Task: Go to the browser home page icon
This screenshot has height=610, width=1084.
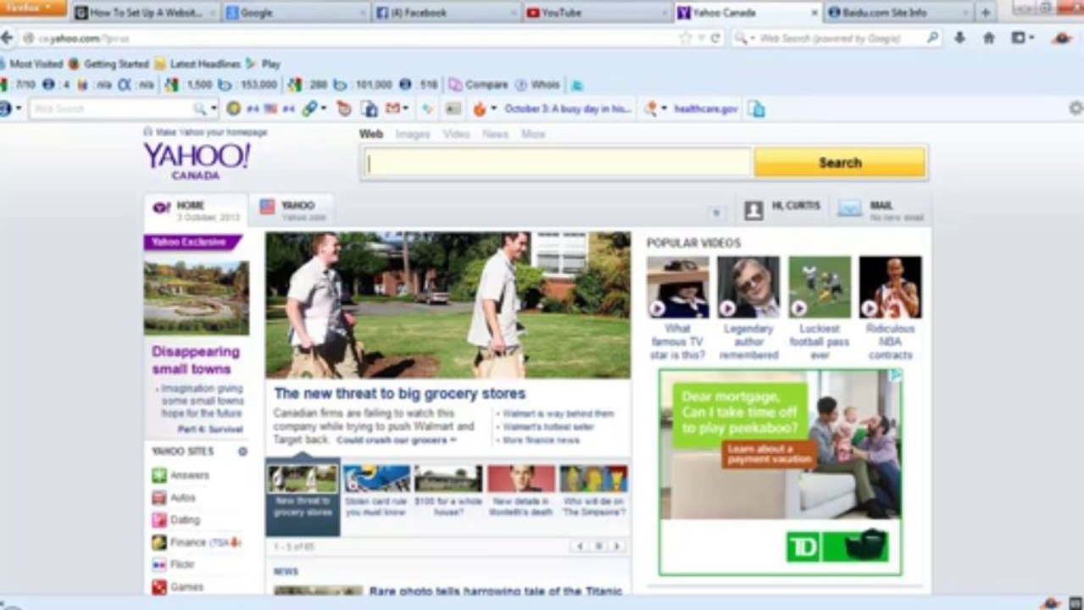Action: tap(988, 38)
